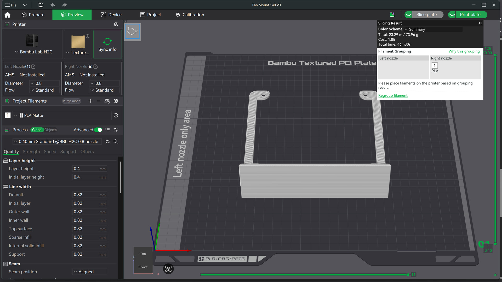Click the Home icon
Viewport: 502px width, 282px height.
point(7,15)
